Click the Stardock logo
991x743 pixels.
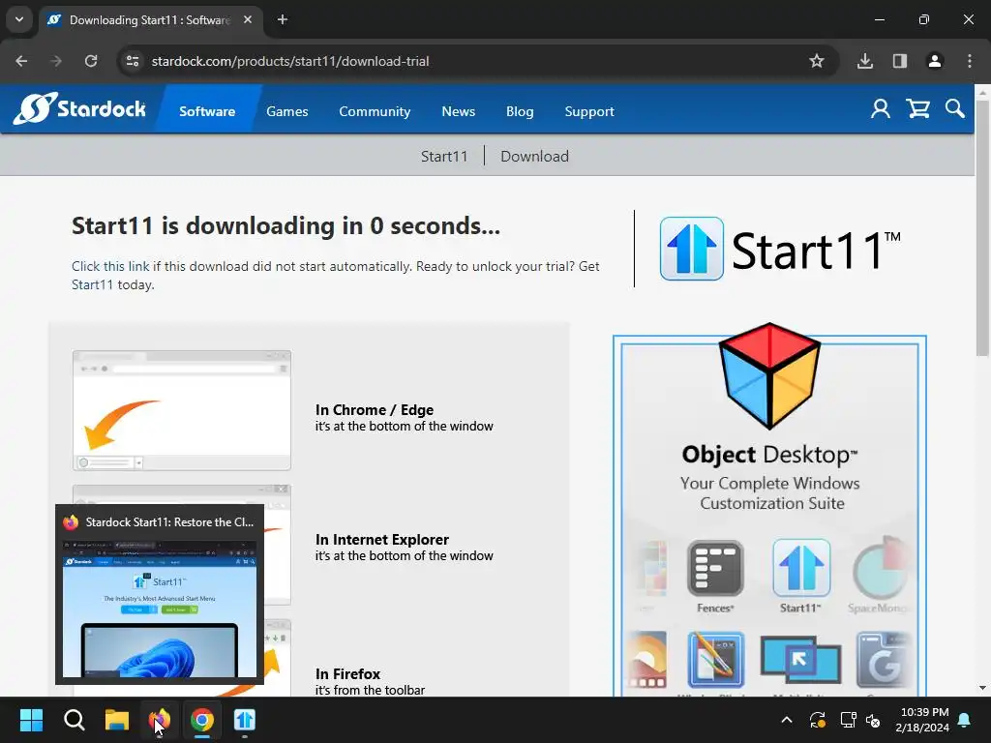tap(79, 108)
